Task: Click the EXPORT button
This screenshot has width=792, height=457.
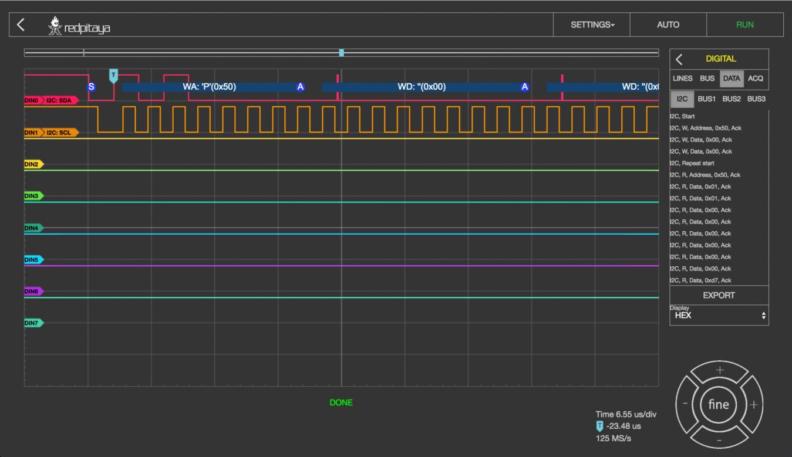Action: click(719, 295)
